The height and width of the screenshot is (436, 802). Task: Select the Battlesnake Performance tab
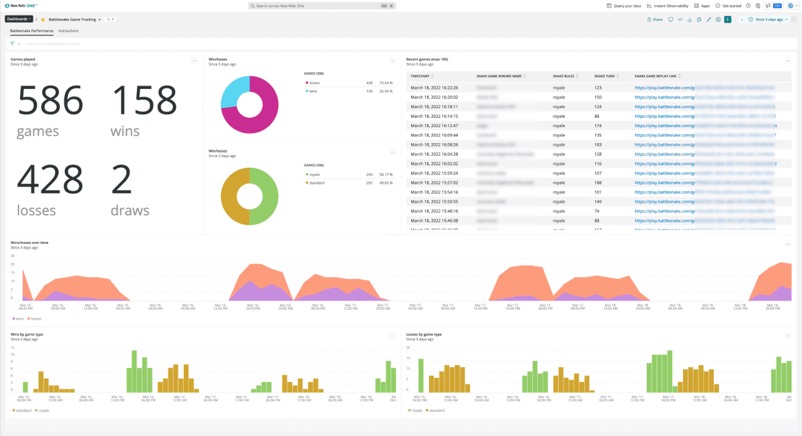point(31,31)
